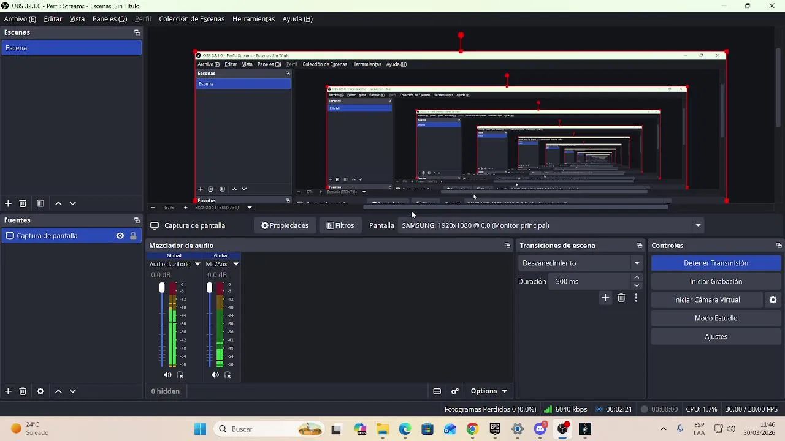Screen dimensions: 785x441
Task: Expand Mic/Aux channel menu
Action: pos(235,265)
